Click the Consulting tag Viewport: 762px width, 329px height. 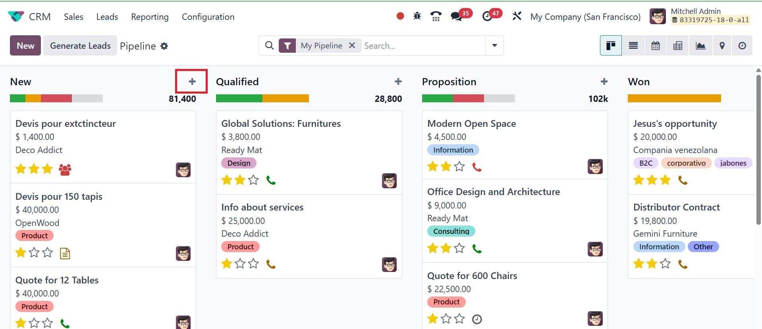point(451,231)
